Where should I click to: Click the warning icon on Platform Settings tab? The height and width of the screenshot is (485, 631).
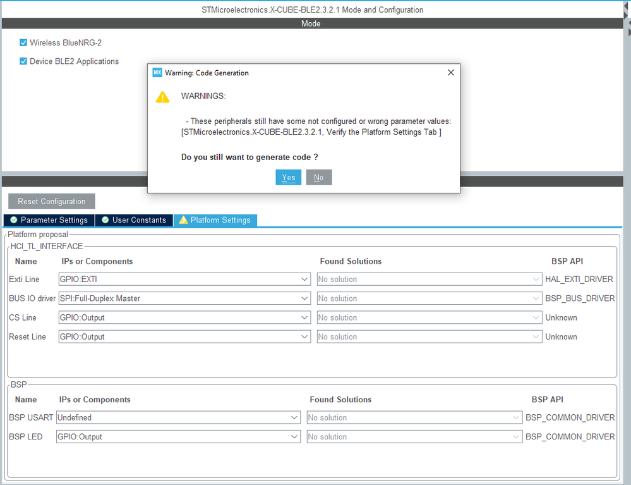pyautogui.click(x=184, y=220)
